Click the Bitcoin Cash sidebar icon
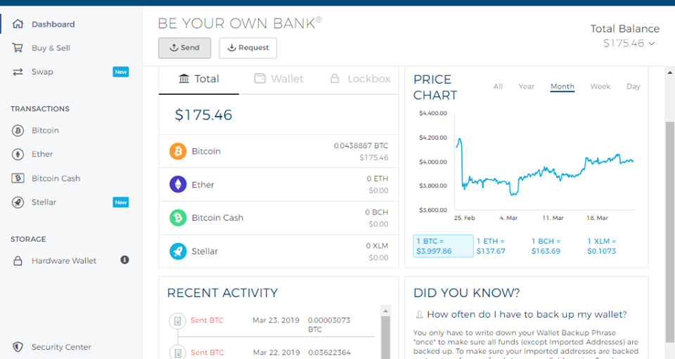 (x=18, y=178)
